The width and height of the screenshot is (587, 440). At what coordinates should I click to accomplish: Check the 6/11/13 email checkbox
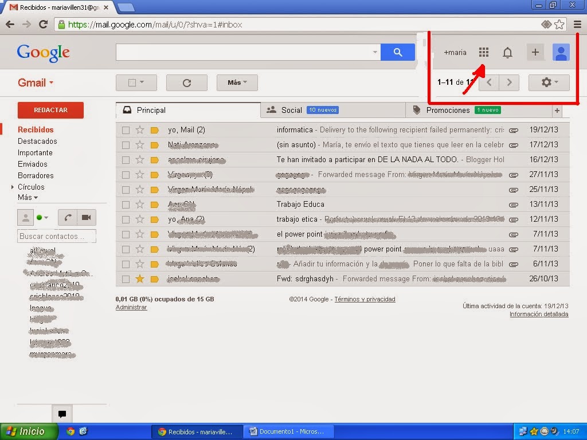click(x=126, y=264)
